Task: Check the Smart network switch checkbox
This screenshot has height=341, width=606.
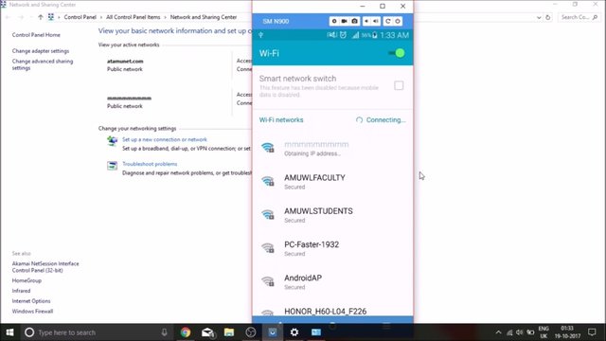Action: (x=399, y=85)
